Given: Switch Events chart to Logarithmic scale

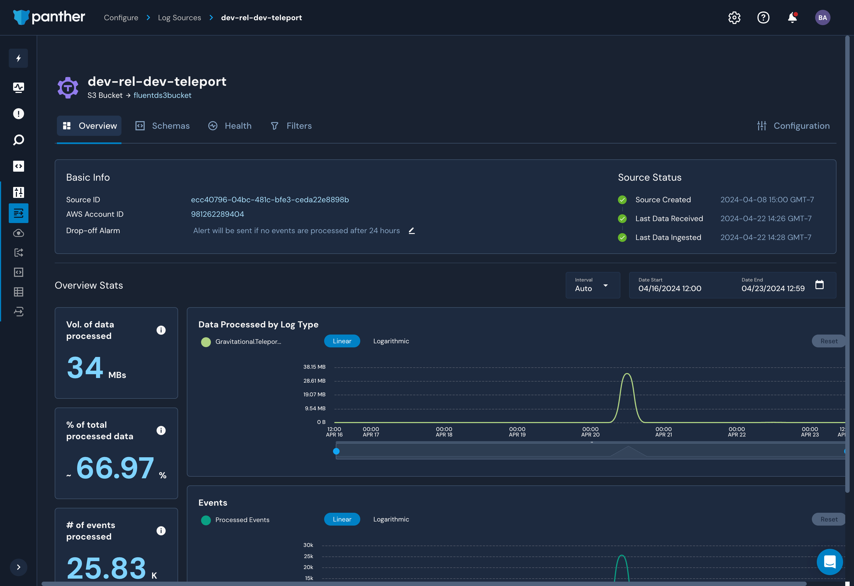Looking at the screenshot, I should (x=391, y=519).
